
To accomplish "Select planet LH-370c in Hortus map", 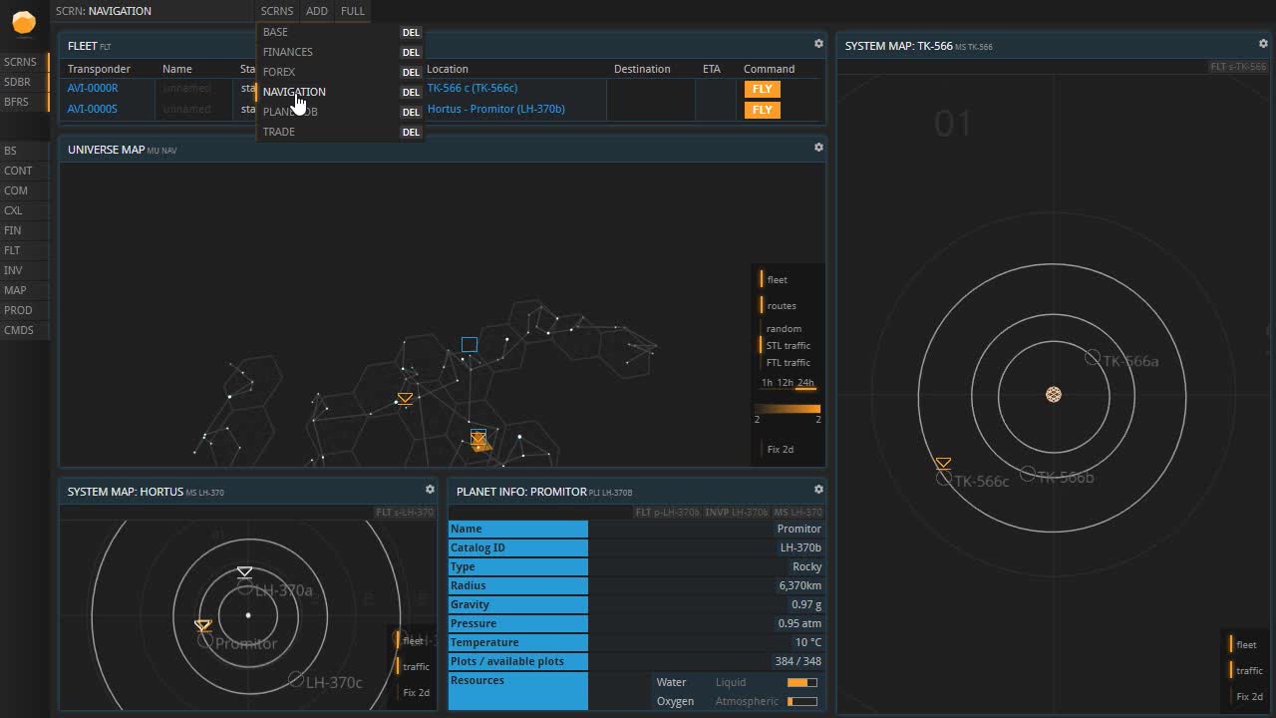I will pos(296,679).
